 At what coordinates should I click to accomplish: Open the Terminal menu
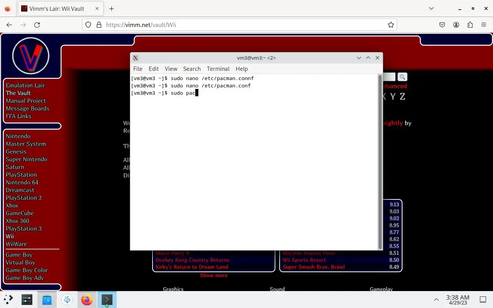coord(218,69)
